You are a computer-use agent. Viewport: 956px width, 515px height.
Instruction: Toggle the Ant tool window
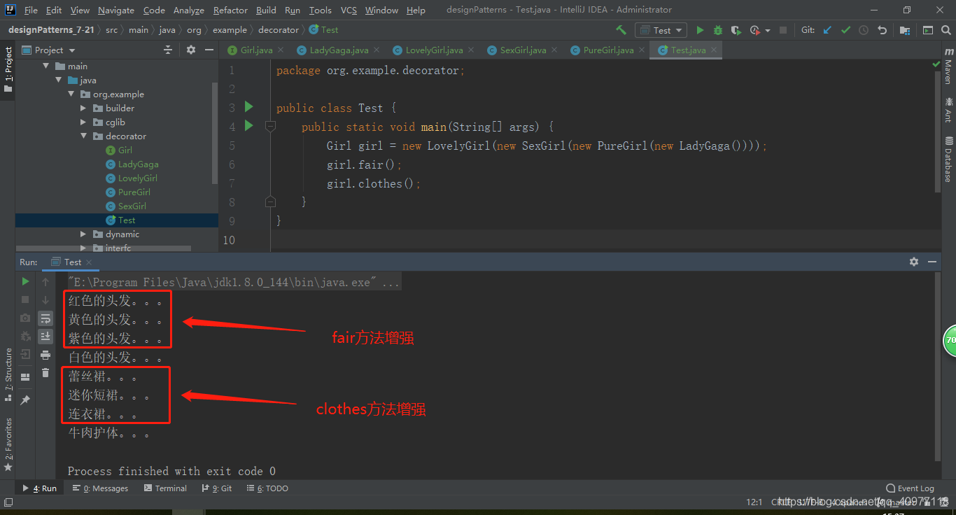click(x=948, y=111)
